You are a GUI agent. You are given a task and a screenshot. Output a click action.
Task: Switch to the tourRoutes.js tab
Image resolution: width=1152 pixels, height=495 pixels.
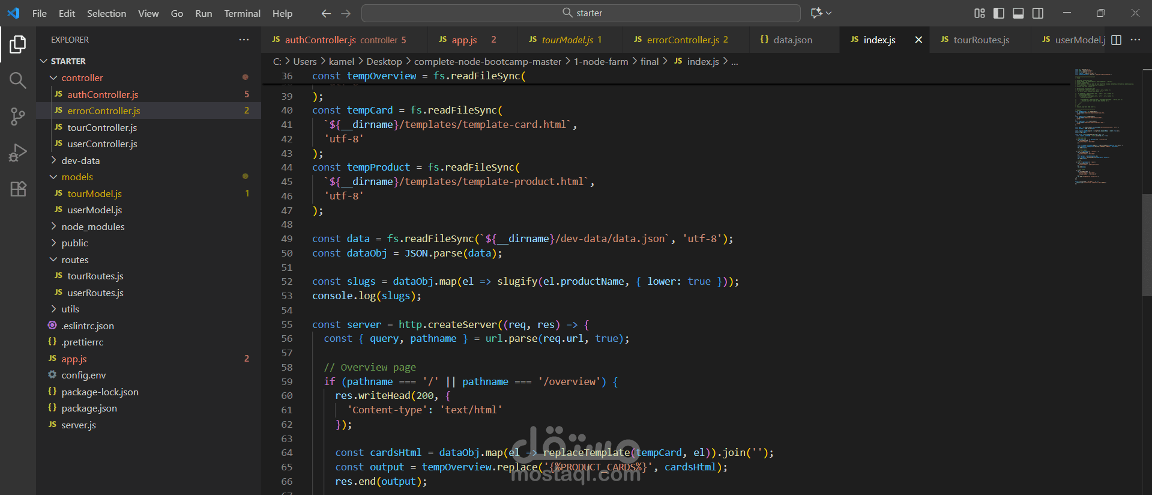pos(980,40)
